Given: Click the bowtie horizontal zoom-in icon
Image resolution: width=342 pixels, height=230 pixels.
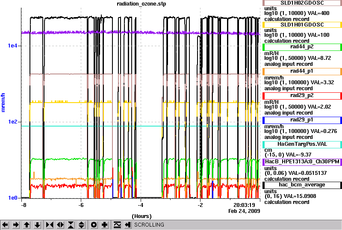Looking at the screenshot, I should (50, 224).
